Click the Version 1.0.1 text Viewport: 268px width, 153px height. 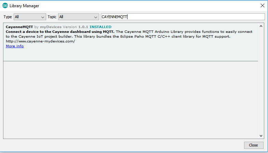click(x=75, y=27)
